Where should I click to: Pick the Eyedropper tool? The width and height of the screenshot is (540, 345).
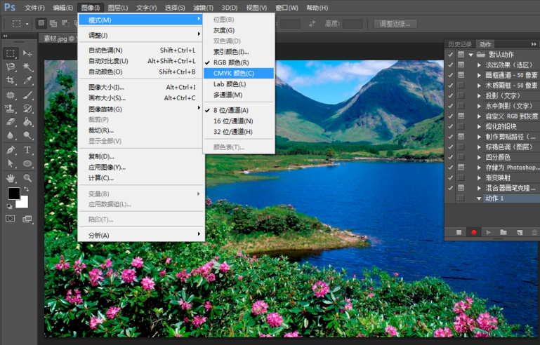point(28,81)
